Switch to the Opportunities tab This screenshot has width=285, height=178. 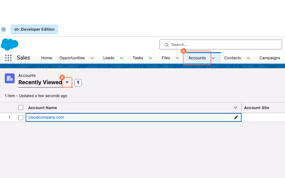[x=72, y=58]
